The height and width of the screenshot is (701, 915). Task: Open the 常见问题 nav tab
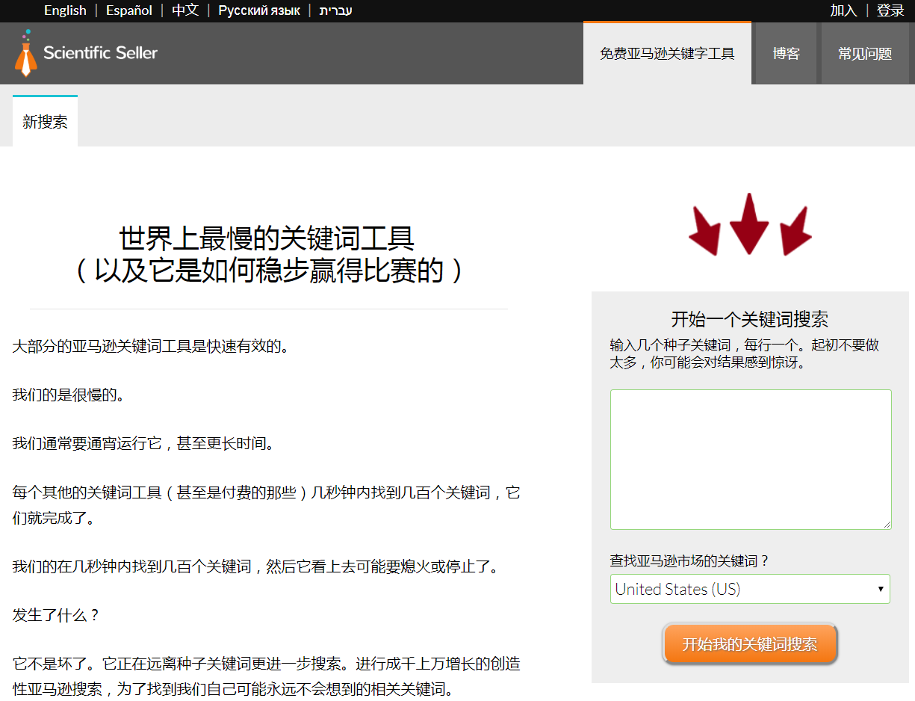click(x=865, y=54)
